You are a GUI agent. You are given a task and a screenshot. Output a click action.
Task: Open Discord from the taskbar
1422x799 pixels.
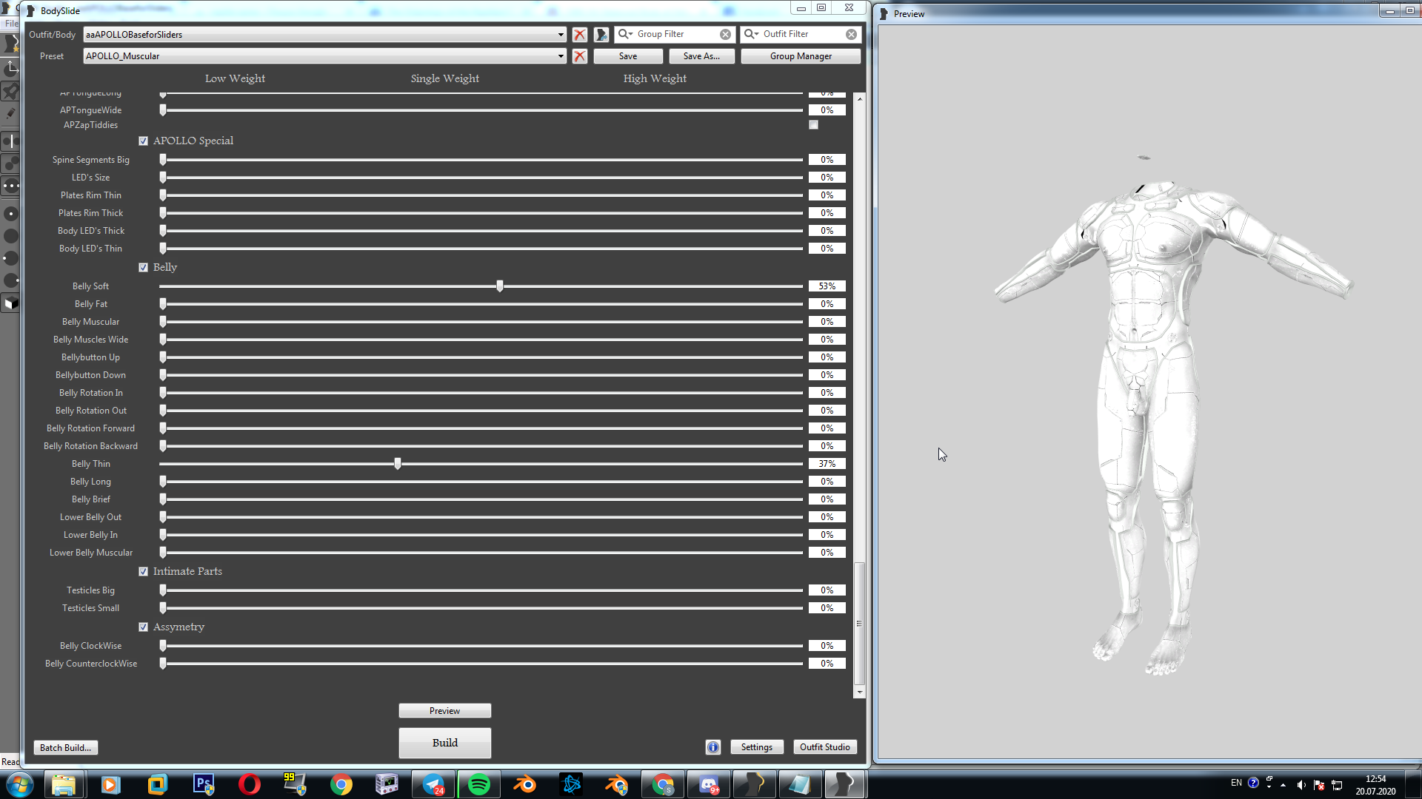(709, 784)
